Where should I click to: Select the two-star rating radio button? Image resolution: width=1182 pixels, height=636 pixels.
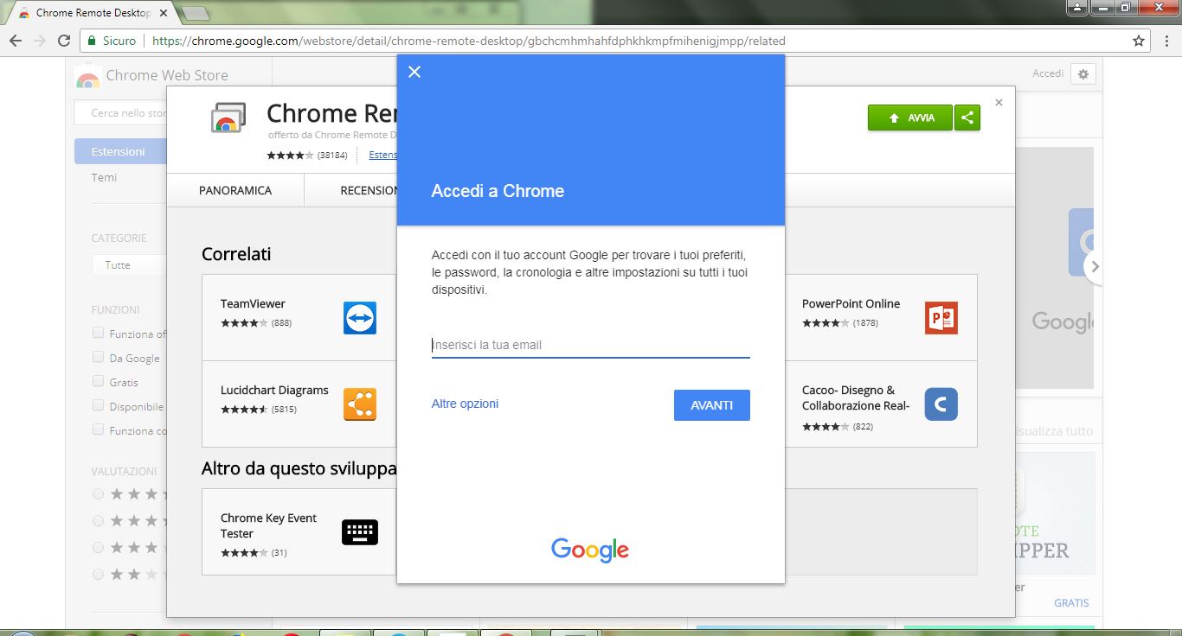tap(98, 574)
